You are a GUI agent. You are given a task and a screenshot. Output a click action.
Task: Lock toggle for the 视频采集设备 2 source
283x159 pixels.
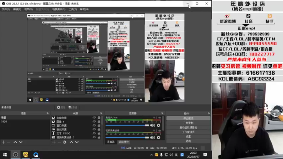point(99,137)
